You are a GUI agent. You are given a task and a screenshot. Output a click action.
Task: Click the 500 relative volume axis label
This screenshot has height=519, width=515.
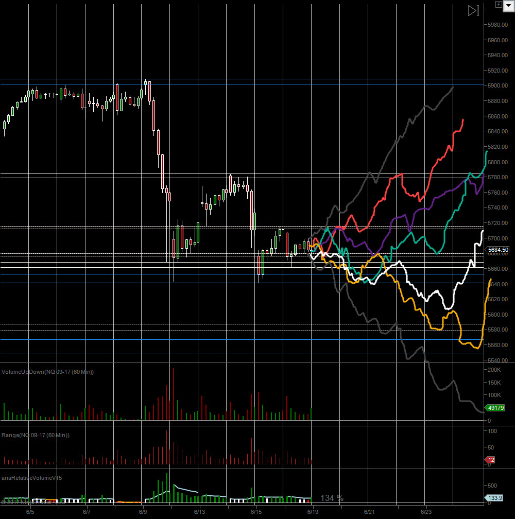tap(492, 485)
